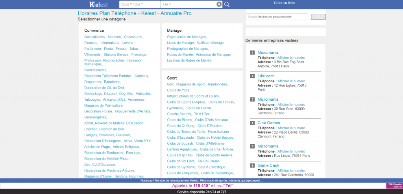Image resolution: width=403 pixels, height=194 pixels.
Task: Open Photographes de Mariages link
Action: (188, 49)
